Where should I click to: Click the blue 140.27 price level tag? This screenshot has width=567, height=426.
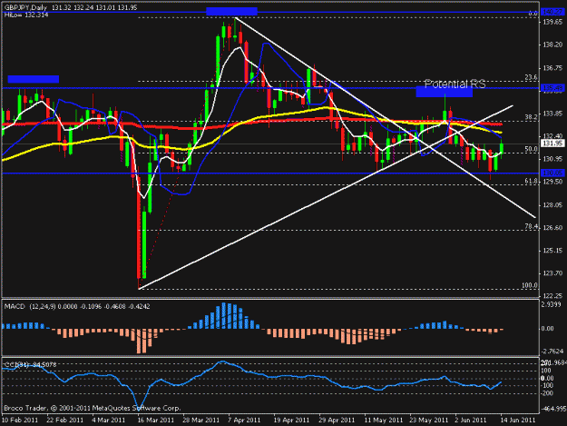(x=552, y=13)
